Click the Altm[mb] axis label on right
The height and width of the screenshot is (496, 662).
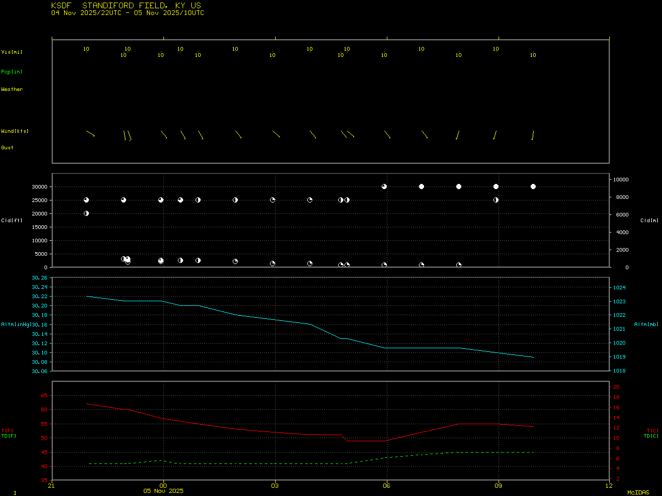(x=646, y=324)
